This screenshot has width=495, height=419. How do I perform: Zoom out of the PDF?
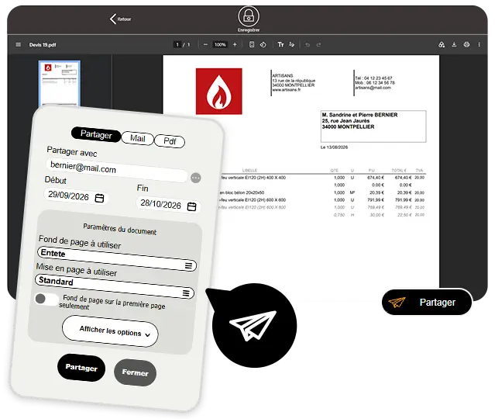pyautogui.click(x=205, y=44)
